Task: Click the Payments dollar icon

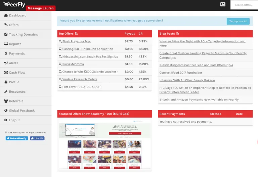Action: point(6,53)
